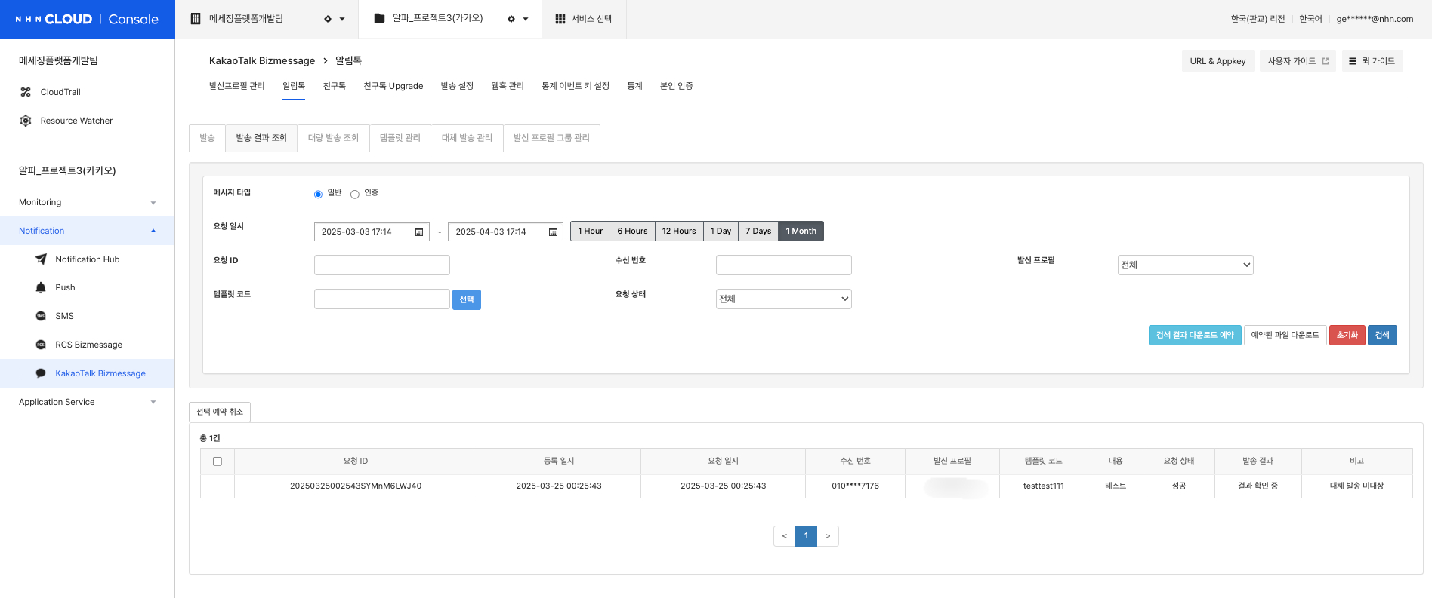
Task: Switch to the 템플릿 관리 tab
Action: tap(400, 138)
